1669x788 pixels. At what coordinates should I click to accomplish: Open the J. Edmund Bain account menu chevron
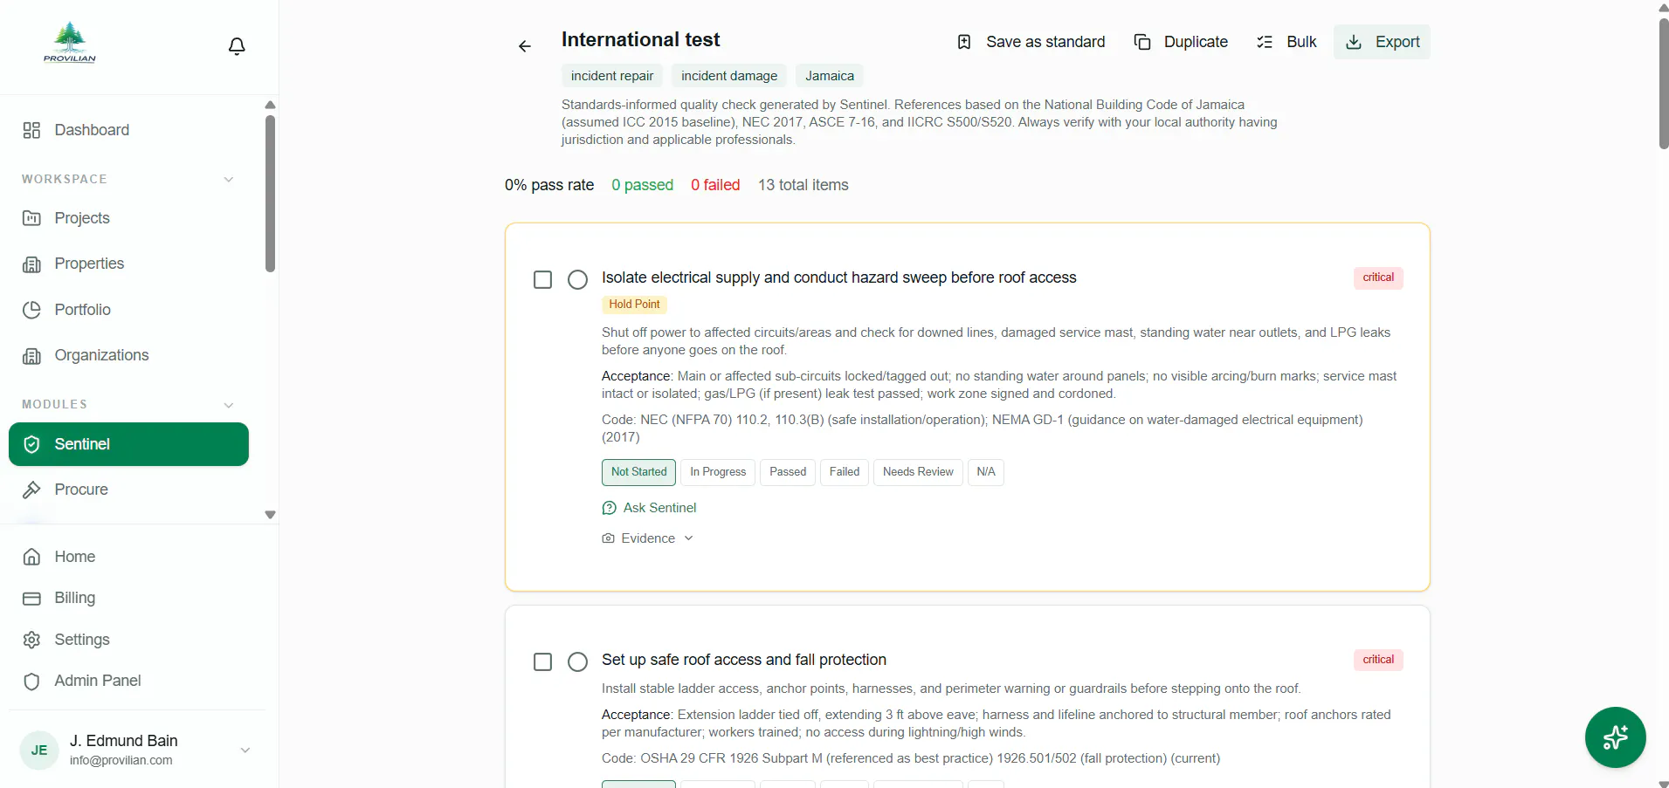pyautogui.click(x=245, y=750)
